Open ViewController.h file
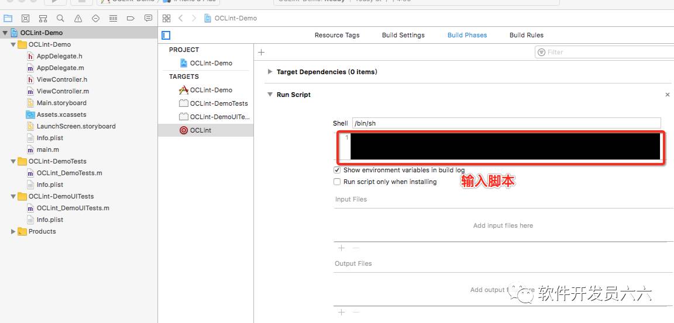Image resolution: width=674 pixels, height=323 pixels. pyautogui.click(x=62, y=79)
